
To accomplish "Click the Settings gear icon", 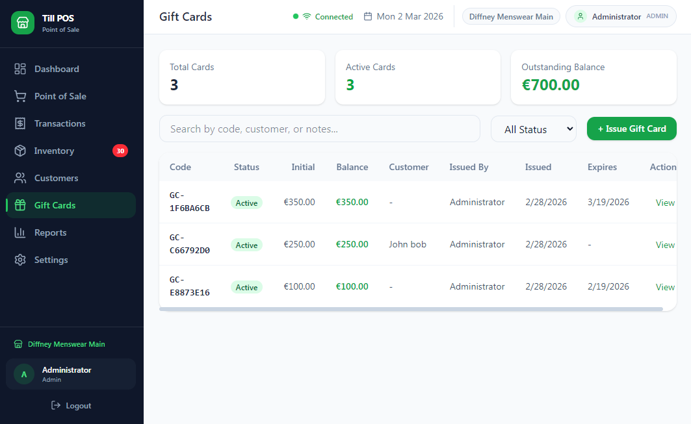I will click(20, 260).
